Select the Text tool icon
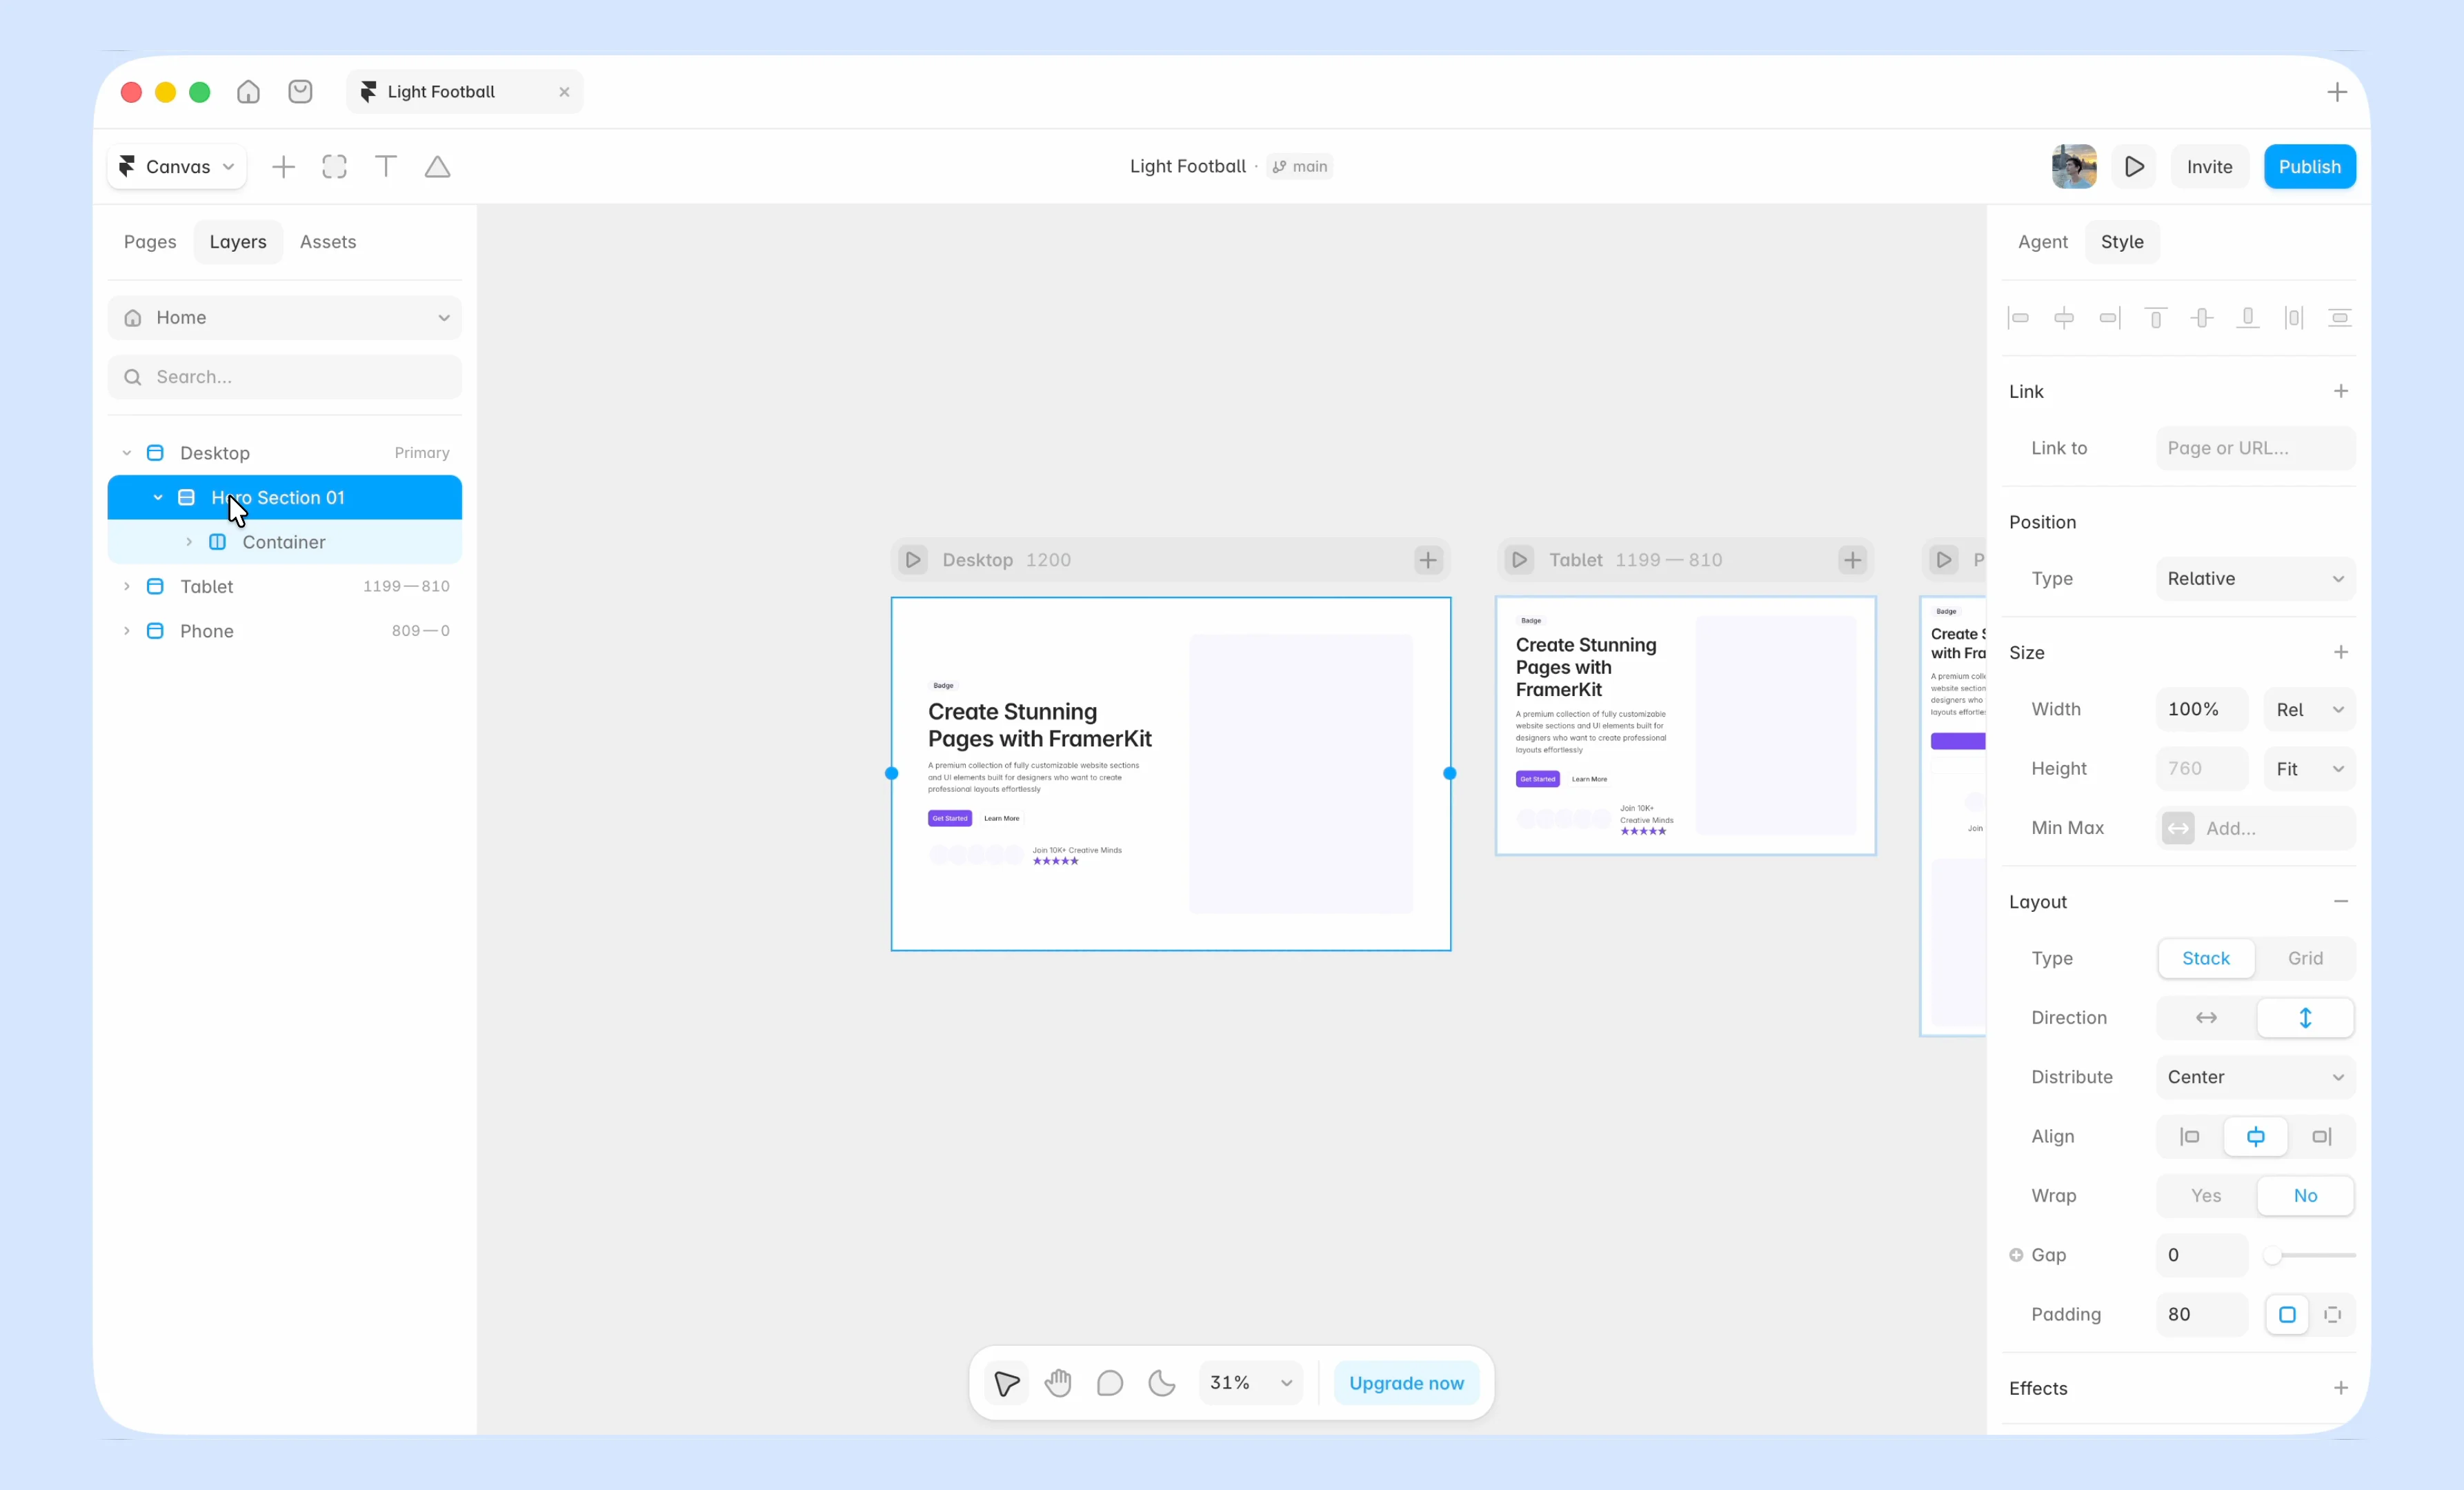This screenshot has height=1490, width=2464. [x=386, y=167]
